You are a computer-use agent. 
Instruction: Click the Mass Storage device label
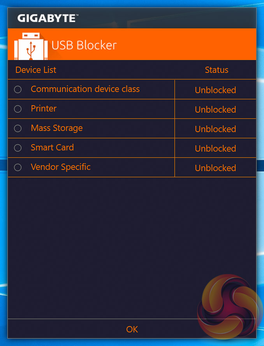(56, 128)
